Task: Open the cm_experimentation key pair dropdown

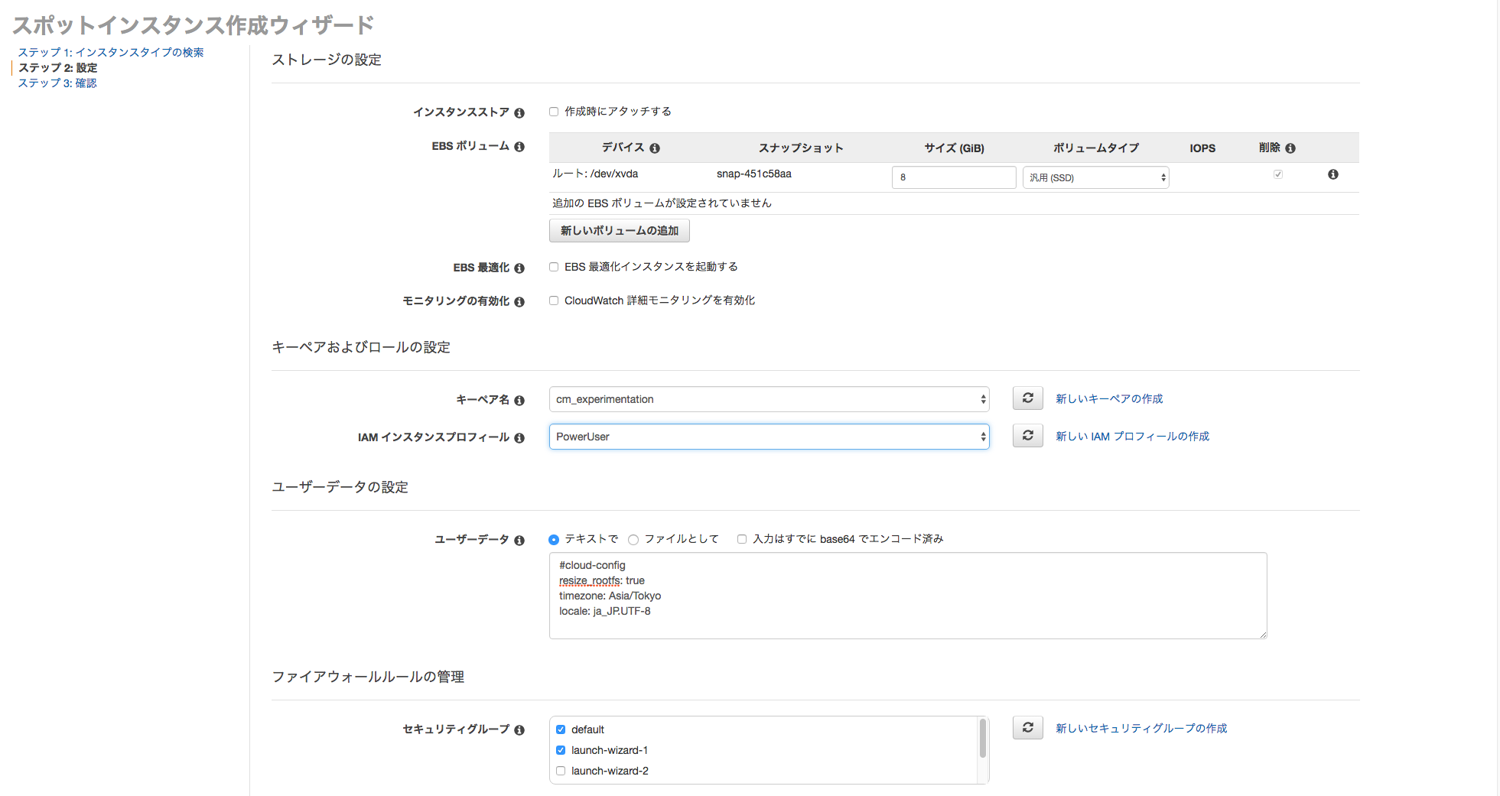Action: pos(770,399)
